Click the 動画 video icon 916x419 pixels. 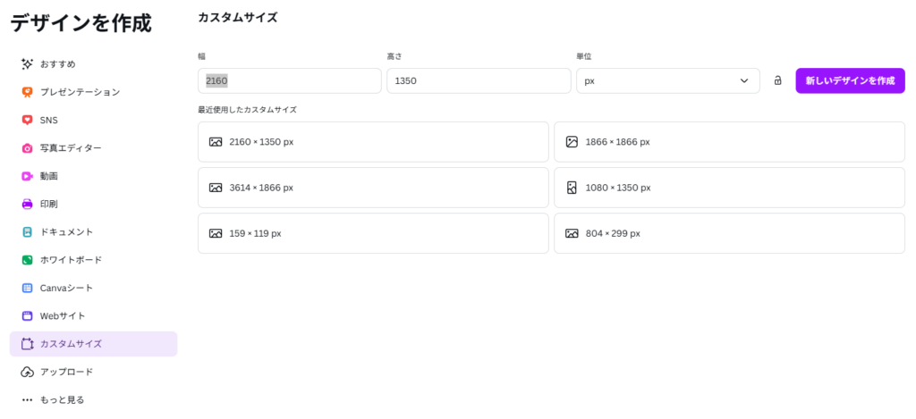tap(27, 176)
